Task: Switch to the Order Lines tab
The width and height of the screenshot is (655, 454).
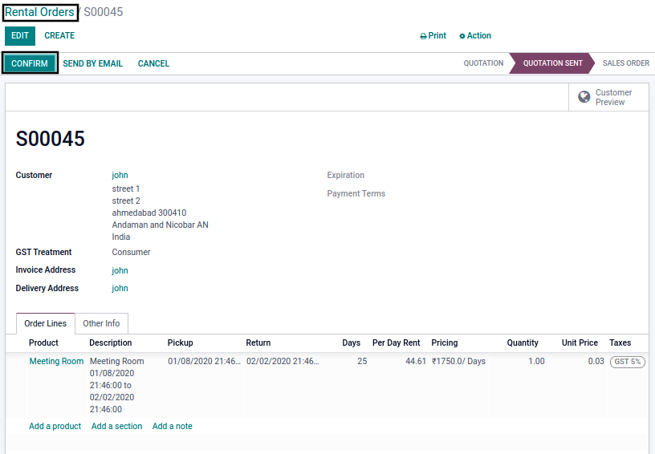Action: point(46,323)
